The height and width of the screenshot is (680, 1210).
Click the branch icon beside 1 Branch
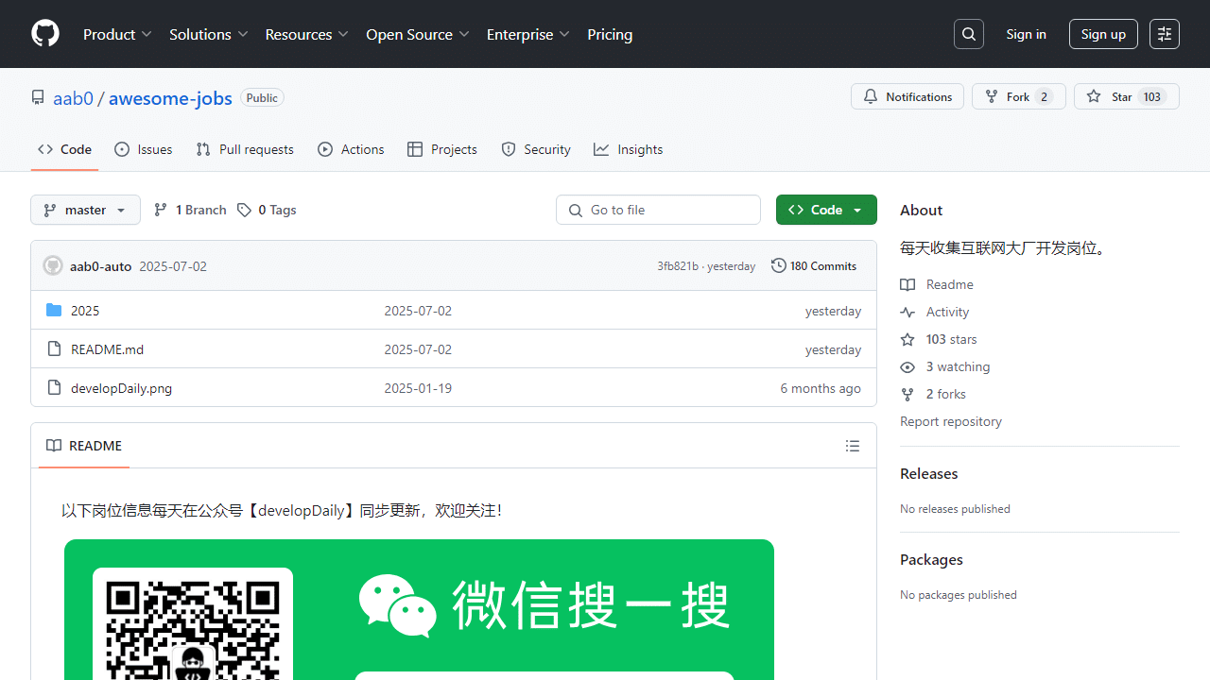161,210
